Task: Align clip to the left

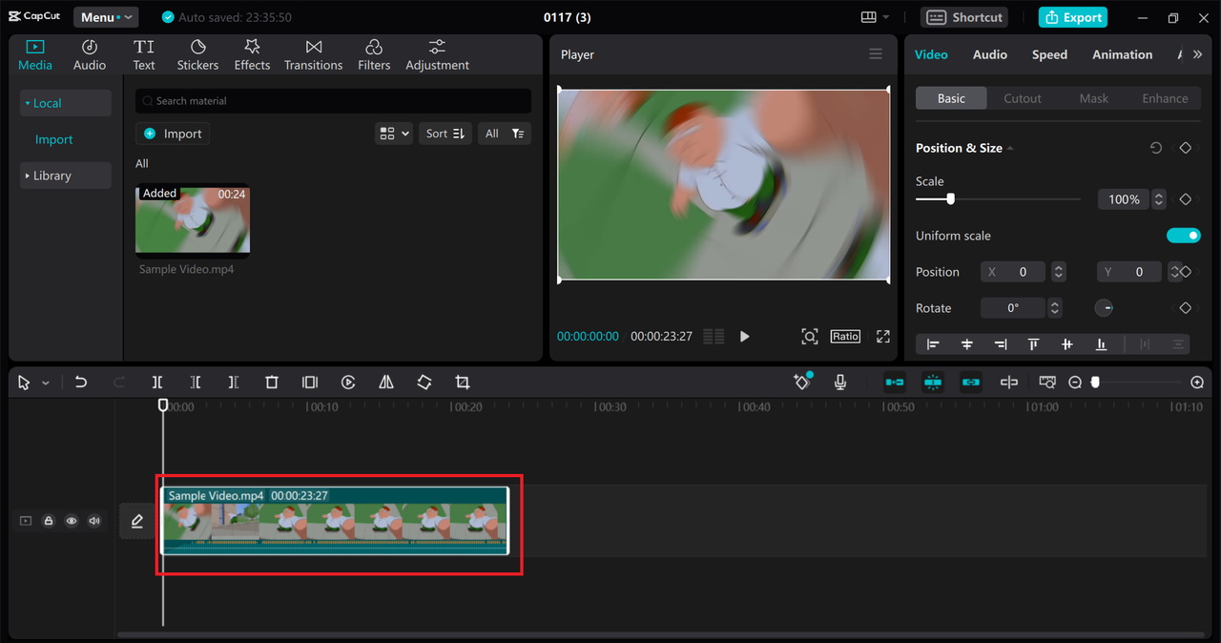Action: (x=933, y=344)
